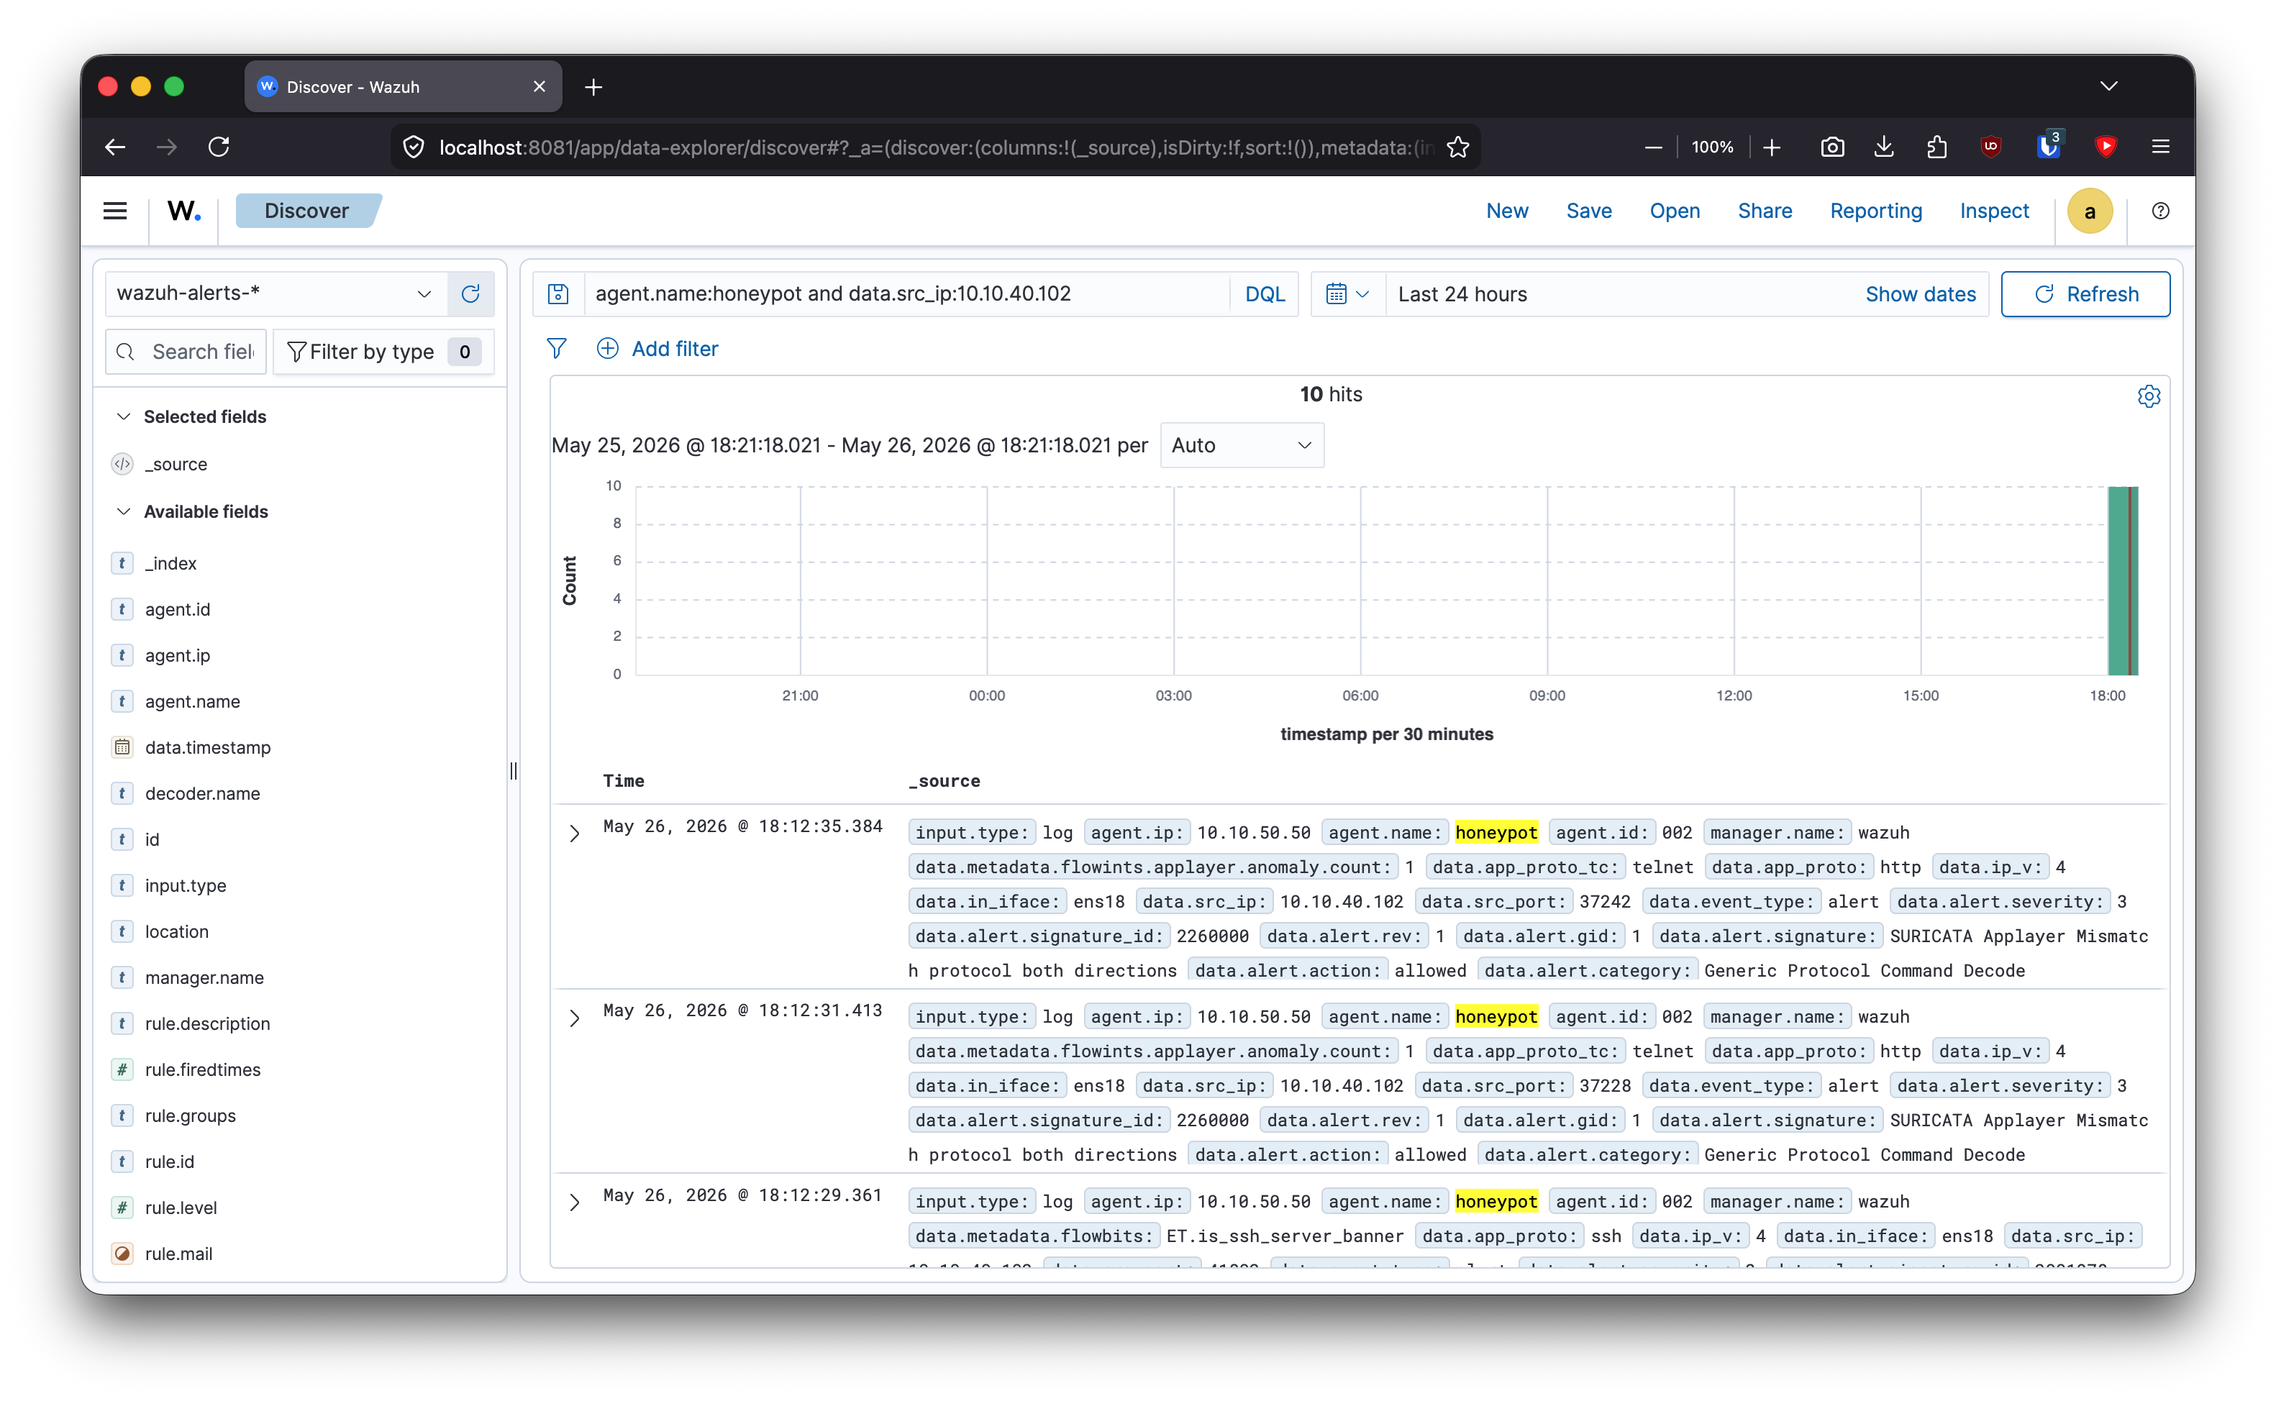This screenshot has width=2276, height=1401.
Task: Click the data.timestamp date type icon
Action: (122, 748)
